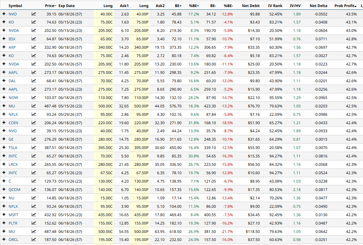Open chart icon for NVO 06/18/26 row
The image size is (363, 245).
click(34, 14)
